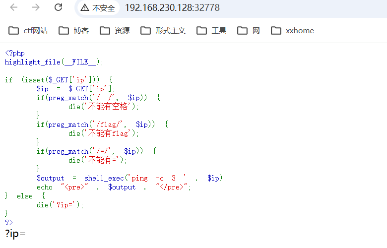Click the die('不能有=') line
387x248 pixels.
click(x=98, y=160)
